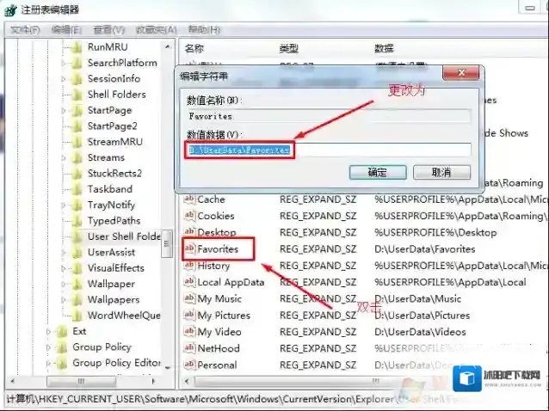This screenshot has width=549, height=411.
Task: Click the Local AppData value icon
Action: (x=189, y=282)
